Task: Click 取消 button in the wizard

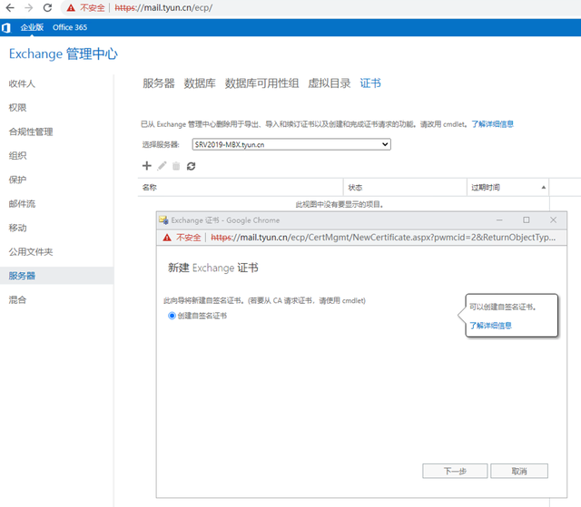Action: point(519,471)
